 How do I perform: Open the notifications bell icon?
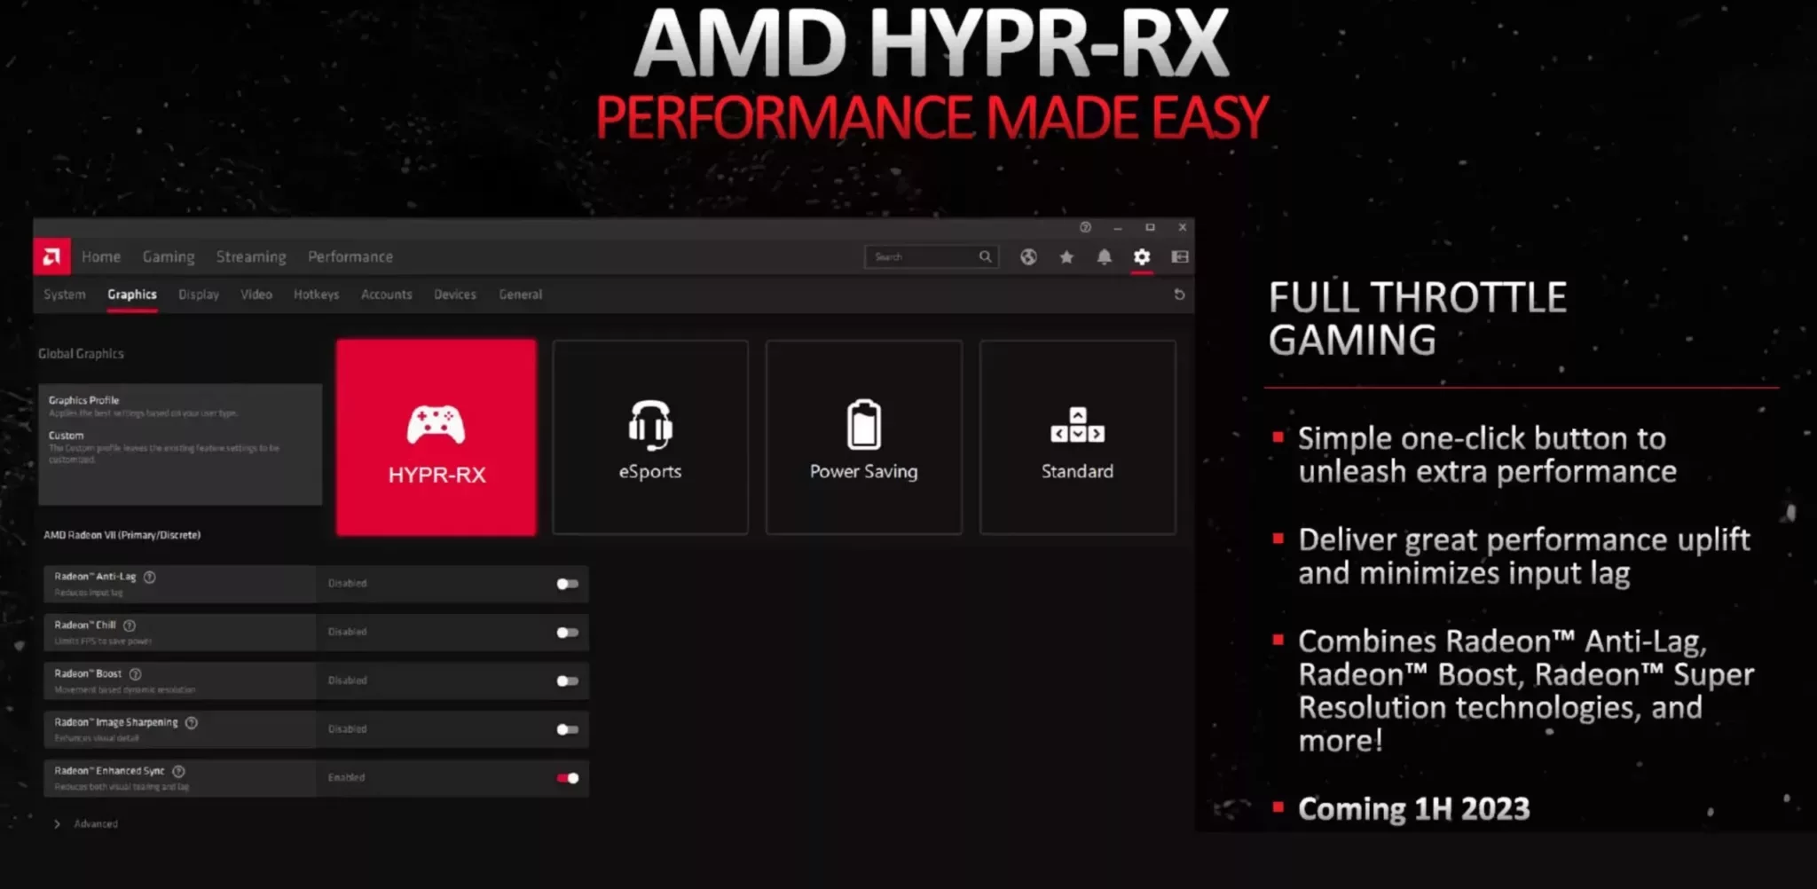pyautogui.click(x=1104, y=257)
